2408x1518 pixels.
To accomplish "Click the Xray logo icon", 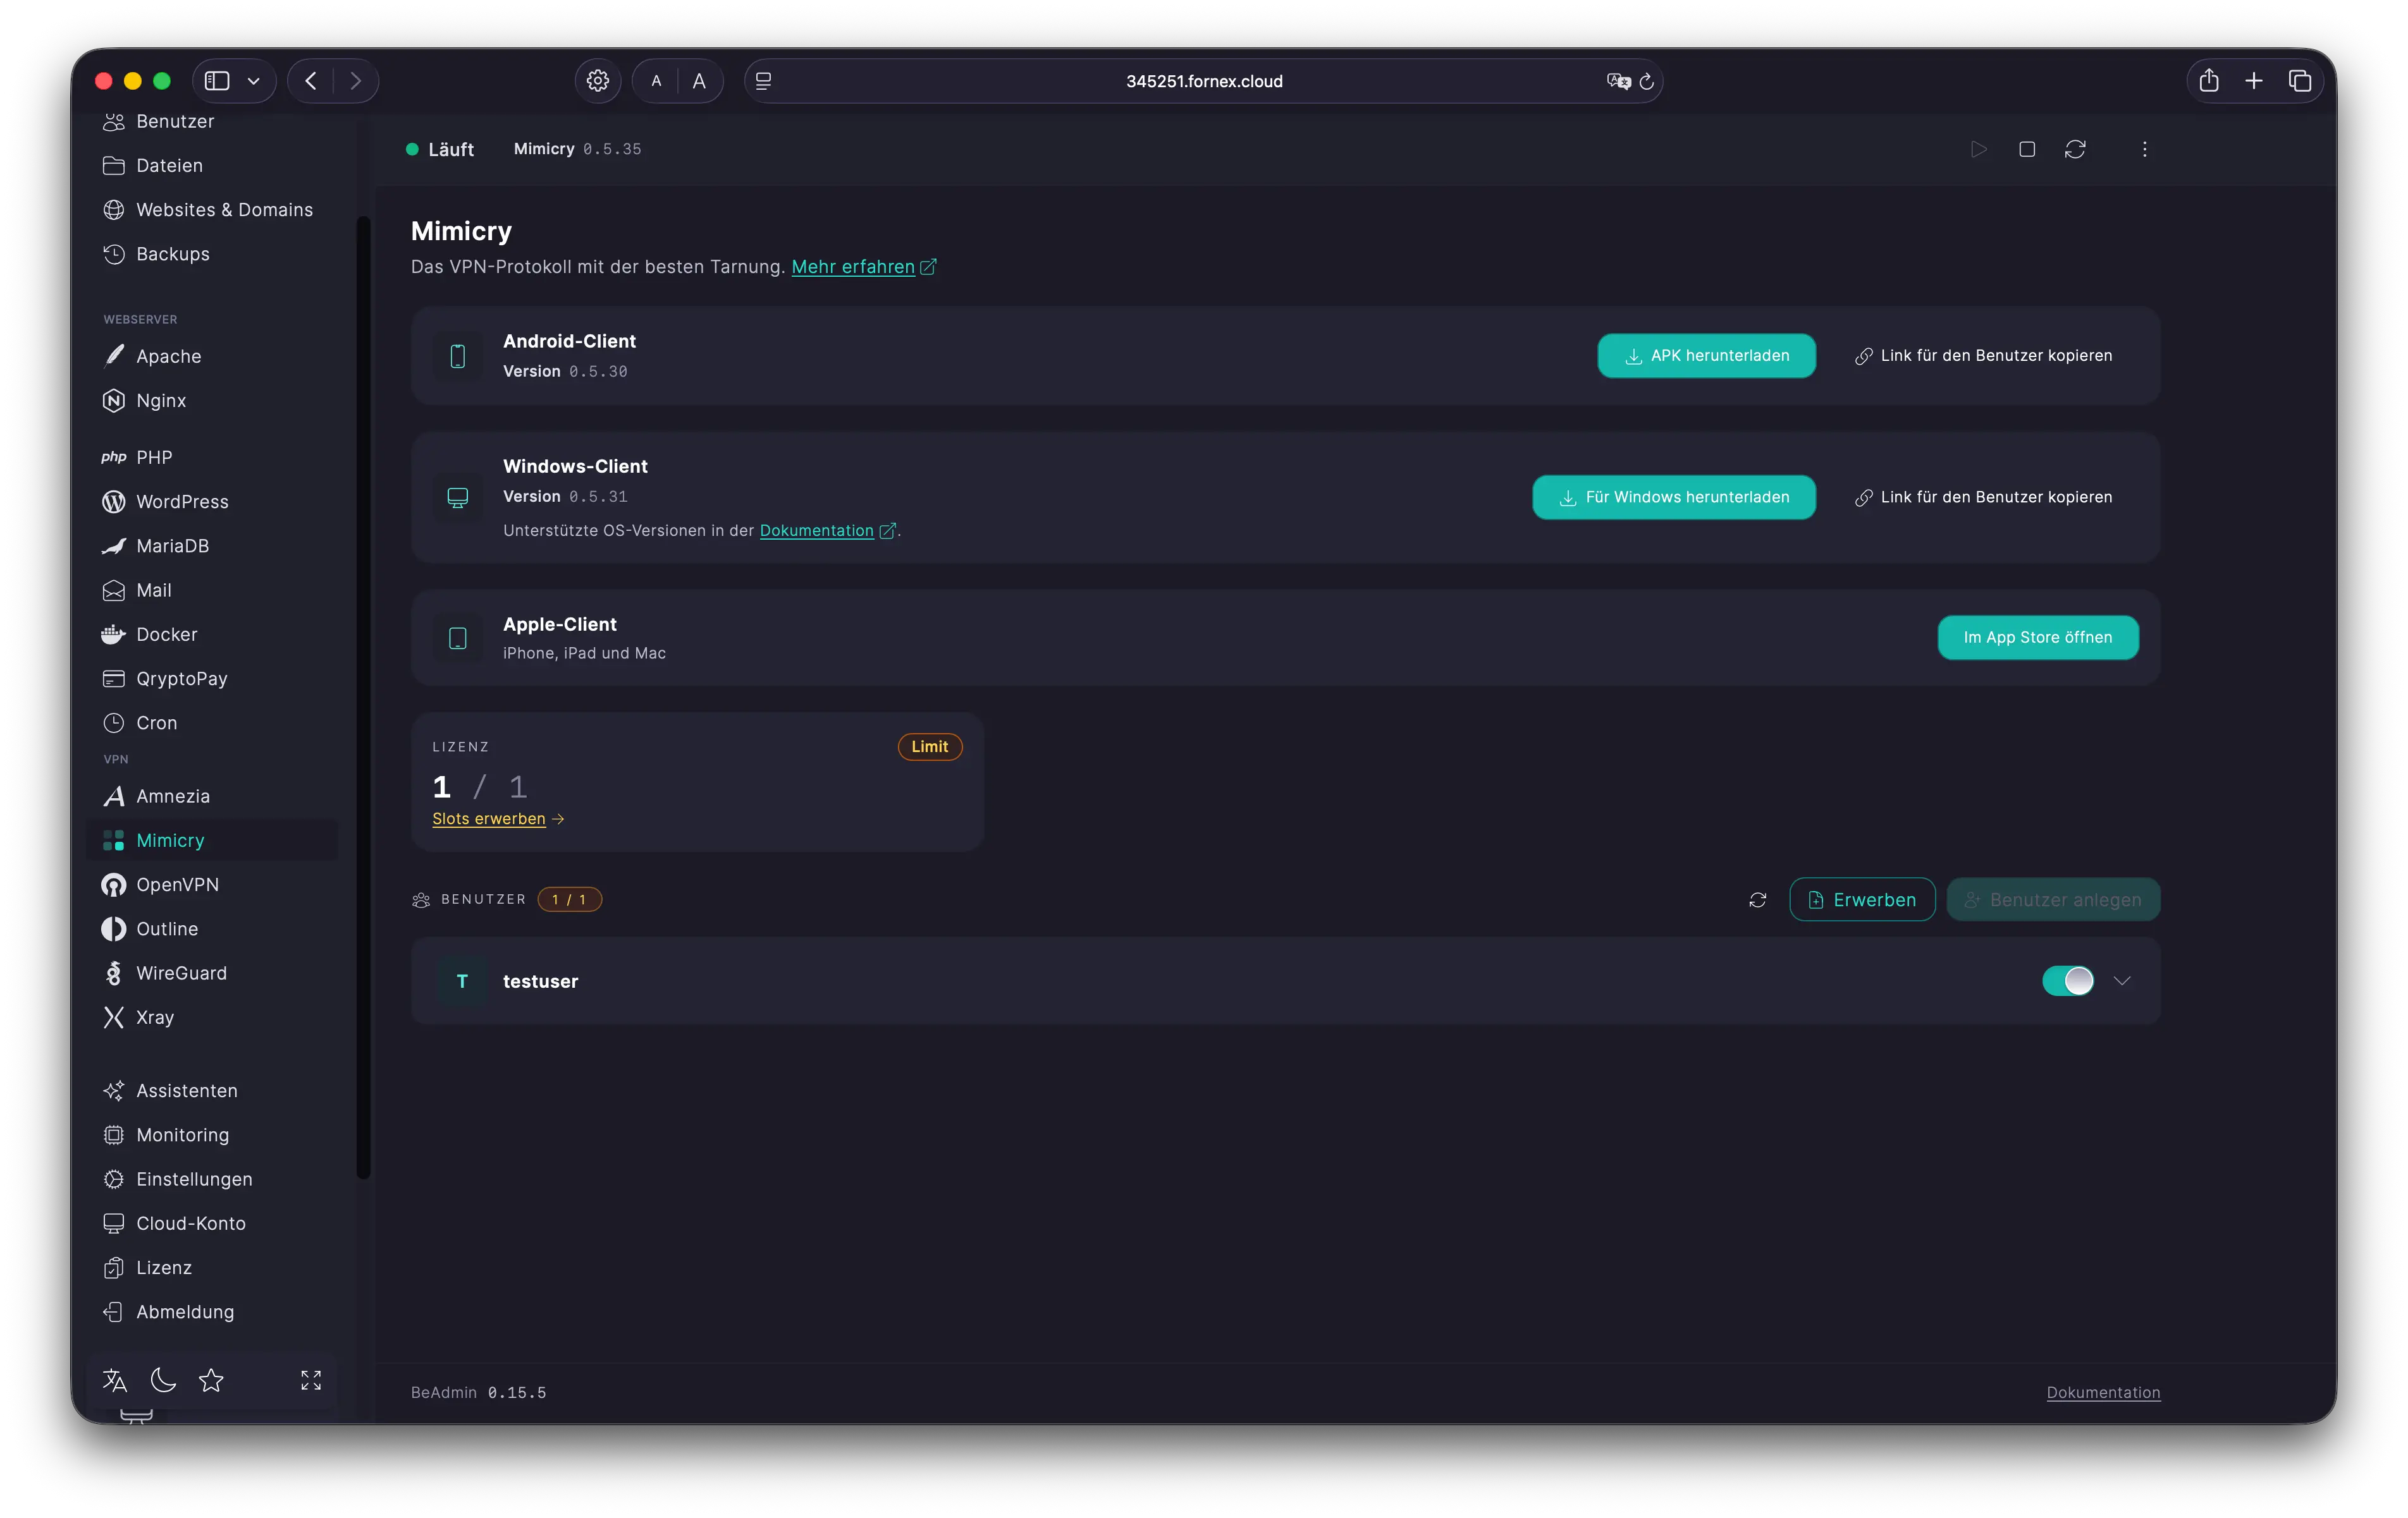I will pos(114,1017).
